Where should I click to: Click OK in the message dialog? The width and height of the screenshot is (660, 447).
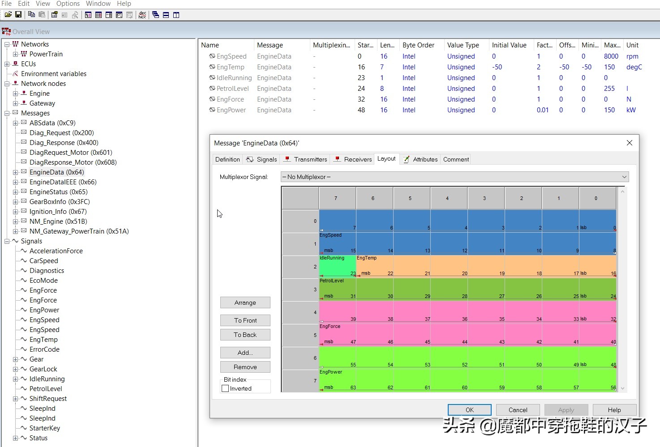coord(470,410)
